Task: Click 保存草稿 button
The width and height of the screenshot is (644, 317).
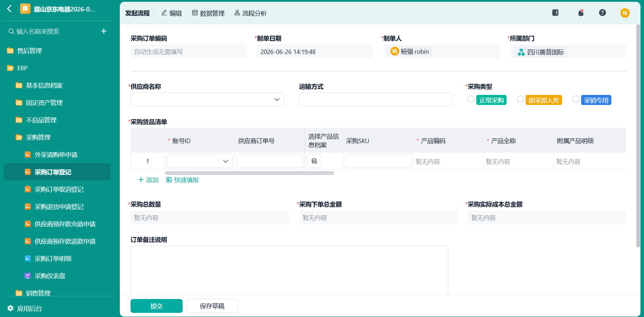Action: [x=212, y=306]
